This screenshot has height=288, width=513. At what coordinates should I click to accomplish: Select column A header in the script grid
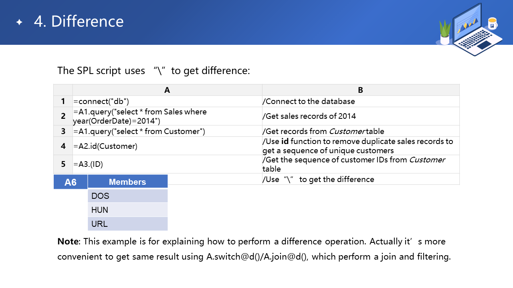pos(167,90)
